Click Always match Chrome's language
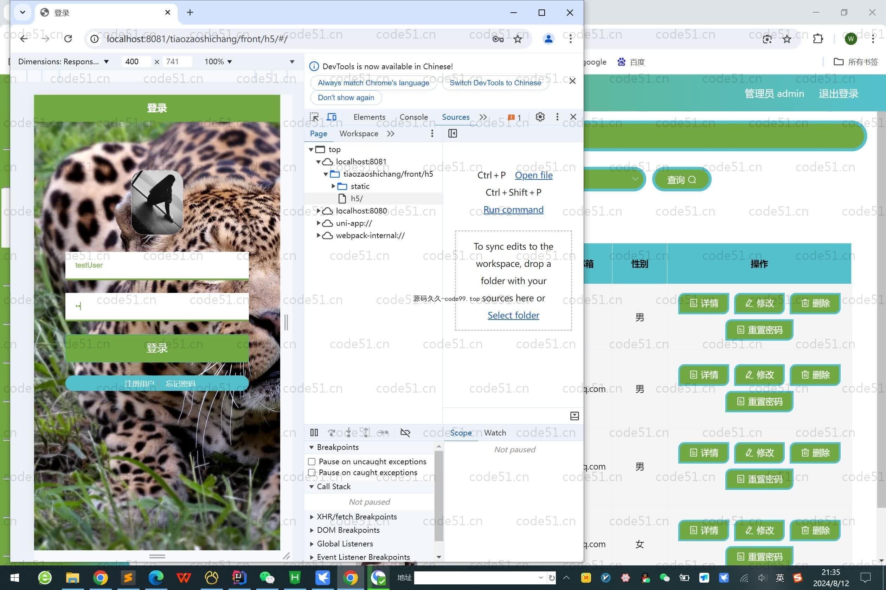The height and width of the screenshot is (590, 886). tap(373, 83)
